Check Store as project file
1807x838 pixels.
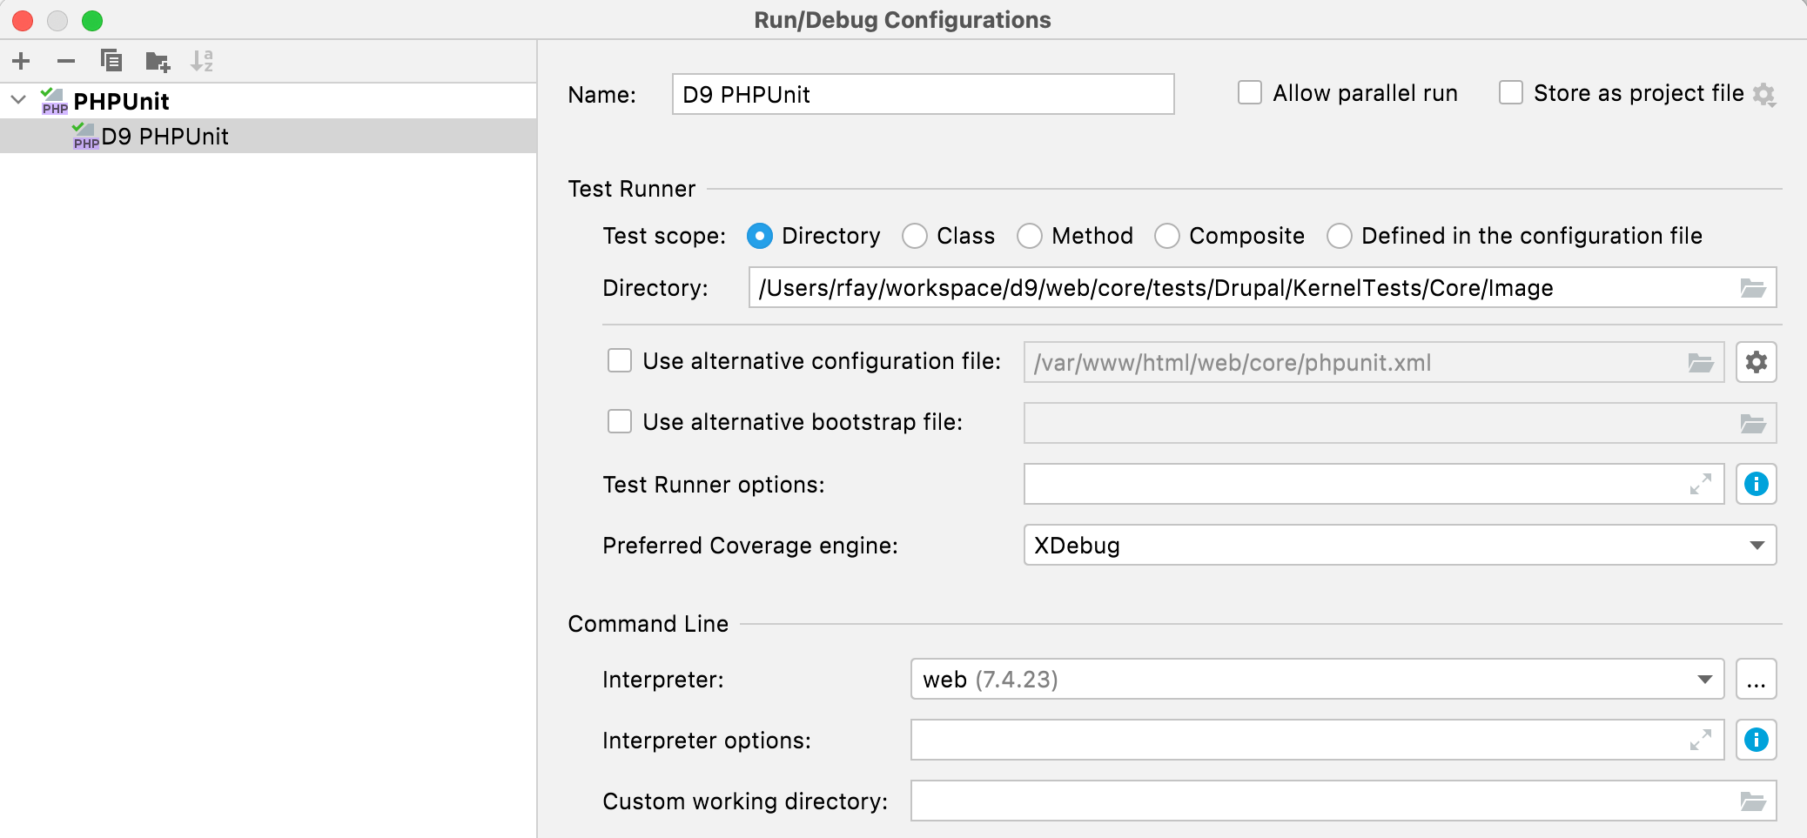tap(1509, 92)
